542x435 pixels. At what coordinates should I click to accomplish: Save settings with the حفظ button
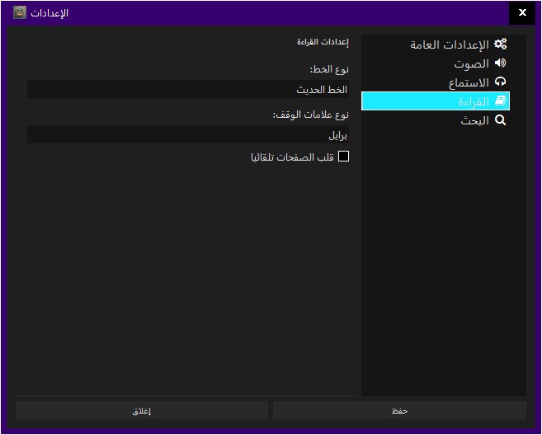[399, 410]
